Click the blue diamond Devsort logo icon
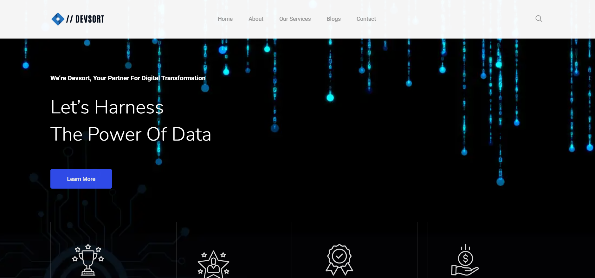The image size is (595, 278). coord(58,19)
